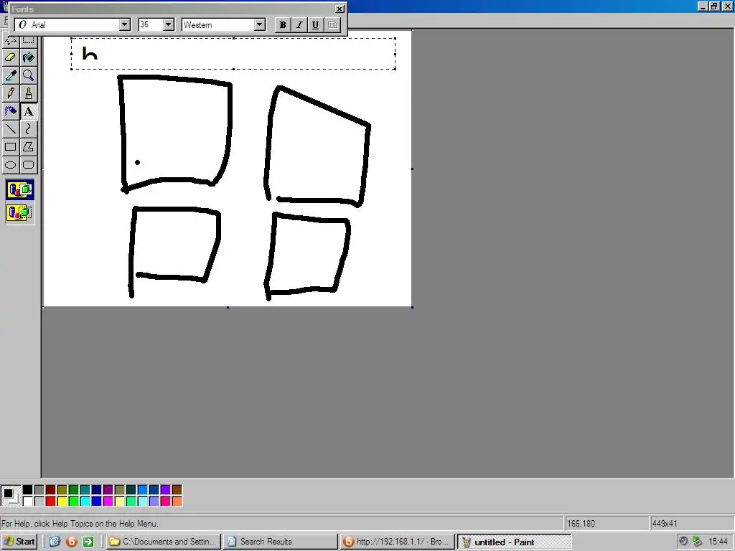Click the round system tray icon
Screen dimensions: 735x551
(x=683, y=541)
